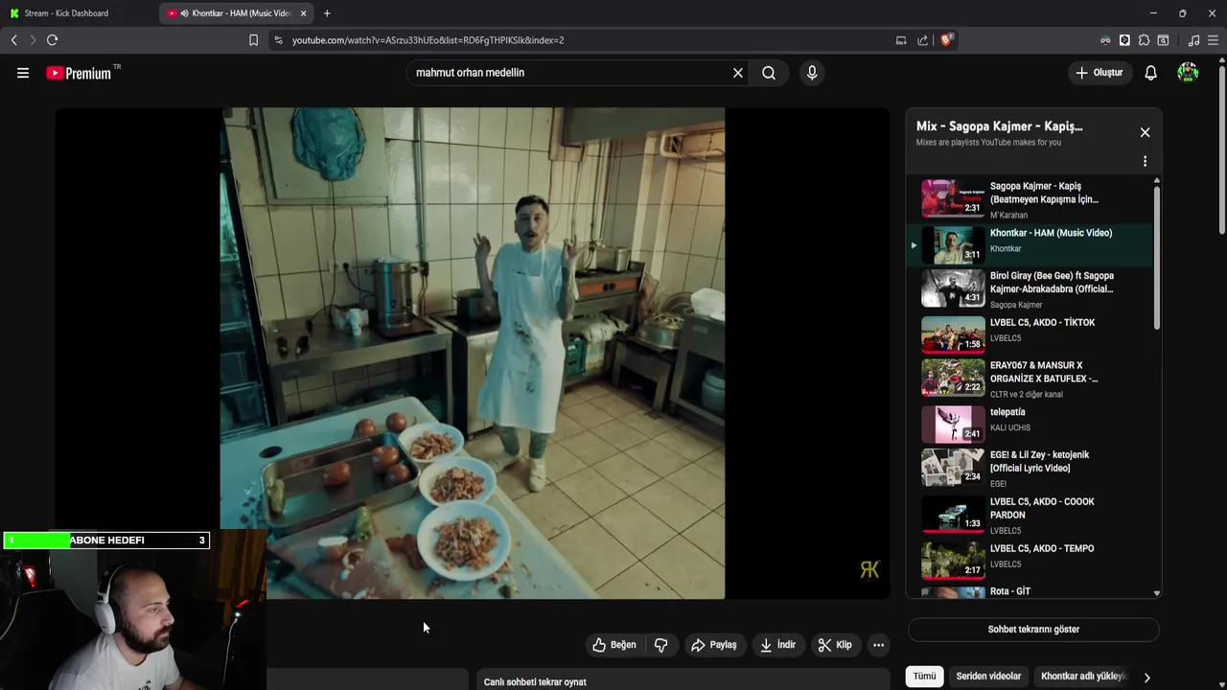Open site settings icon in address bar
This screenshot has width=1227, height=690.
(x=279, y=40)
